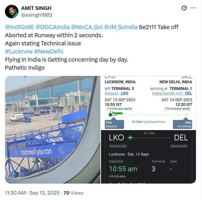Open the flight tracker status image

point(148,130)
